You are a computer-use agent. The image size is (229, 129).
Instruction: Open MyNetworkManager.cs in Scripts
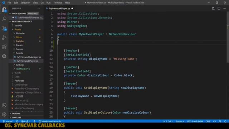coord(29,57)
